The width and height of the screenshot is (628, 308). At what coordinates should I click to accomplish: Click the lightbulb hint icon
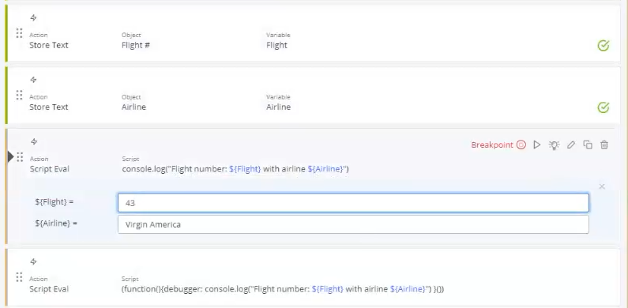pyautogui.click(x=554, y=145)
